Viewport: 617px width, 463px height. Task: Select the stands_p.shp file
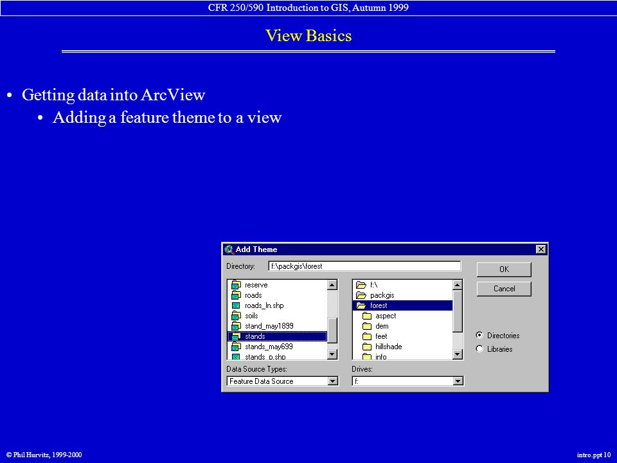point(277,356)
